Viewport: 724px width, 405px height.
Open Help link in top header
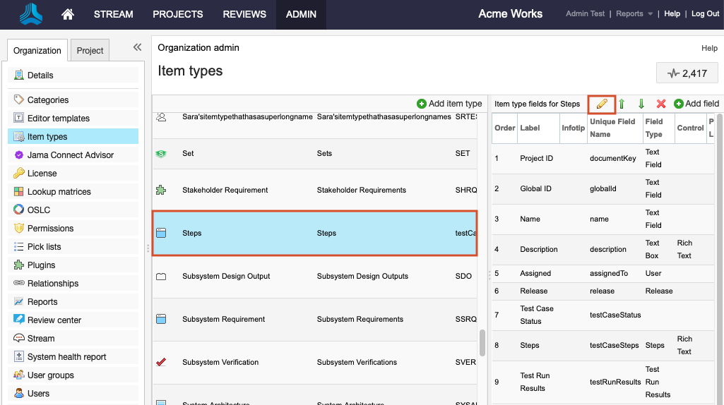tap(672, 14)
